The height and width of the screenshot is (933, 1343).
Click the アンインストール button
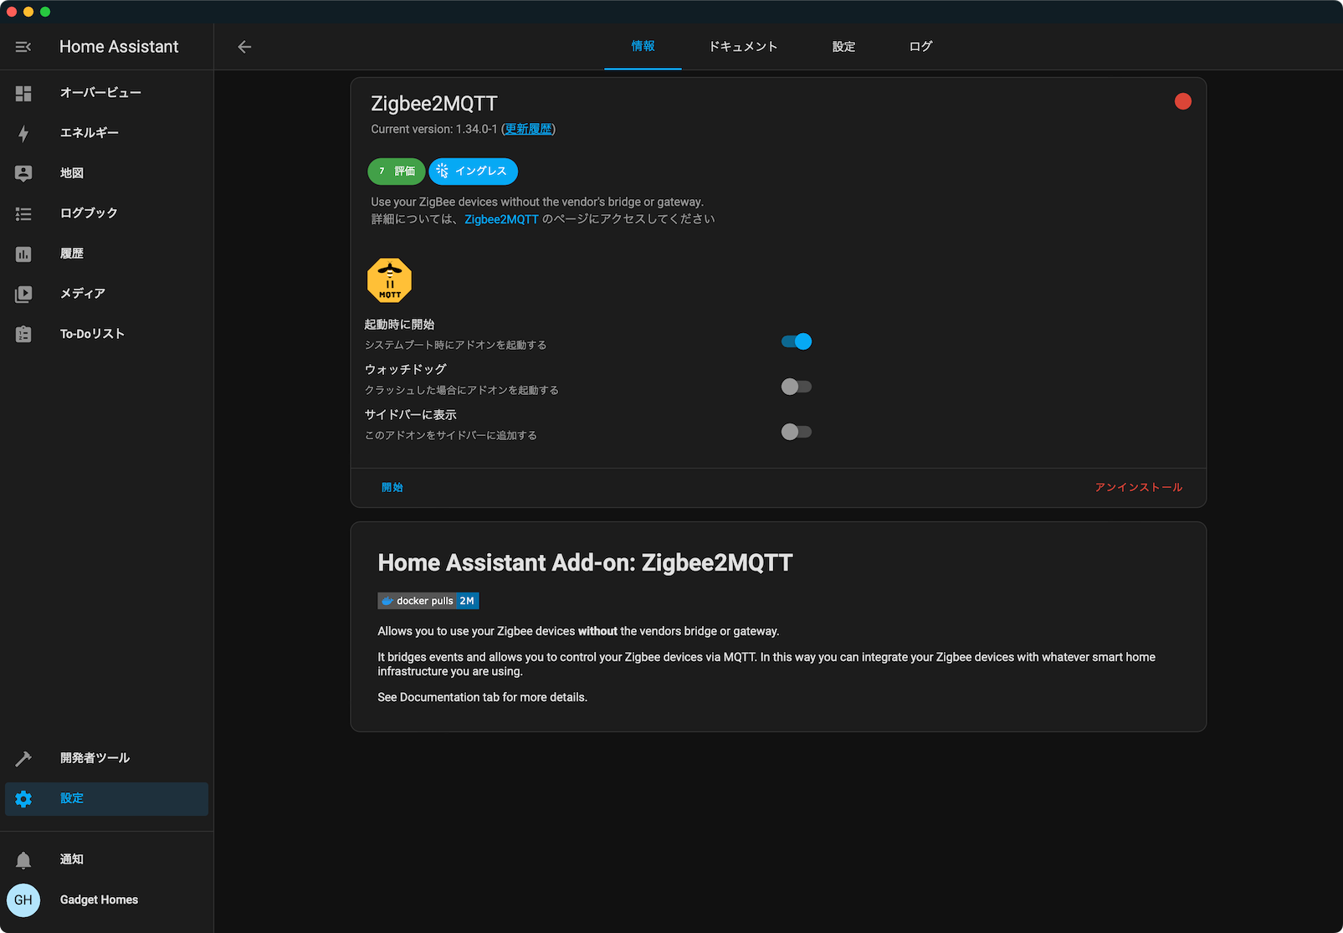[x=1139, y=487]
